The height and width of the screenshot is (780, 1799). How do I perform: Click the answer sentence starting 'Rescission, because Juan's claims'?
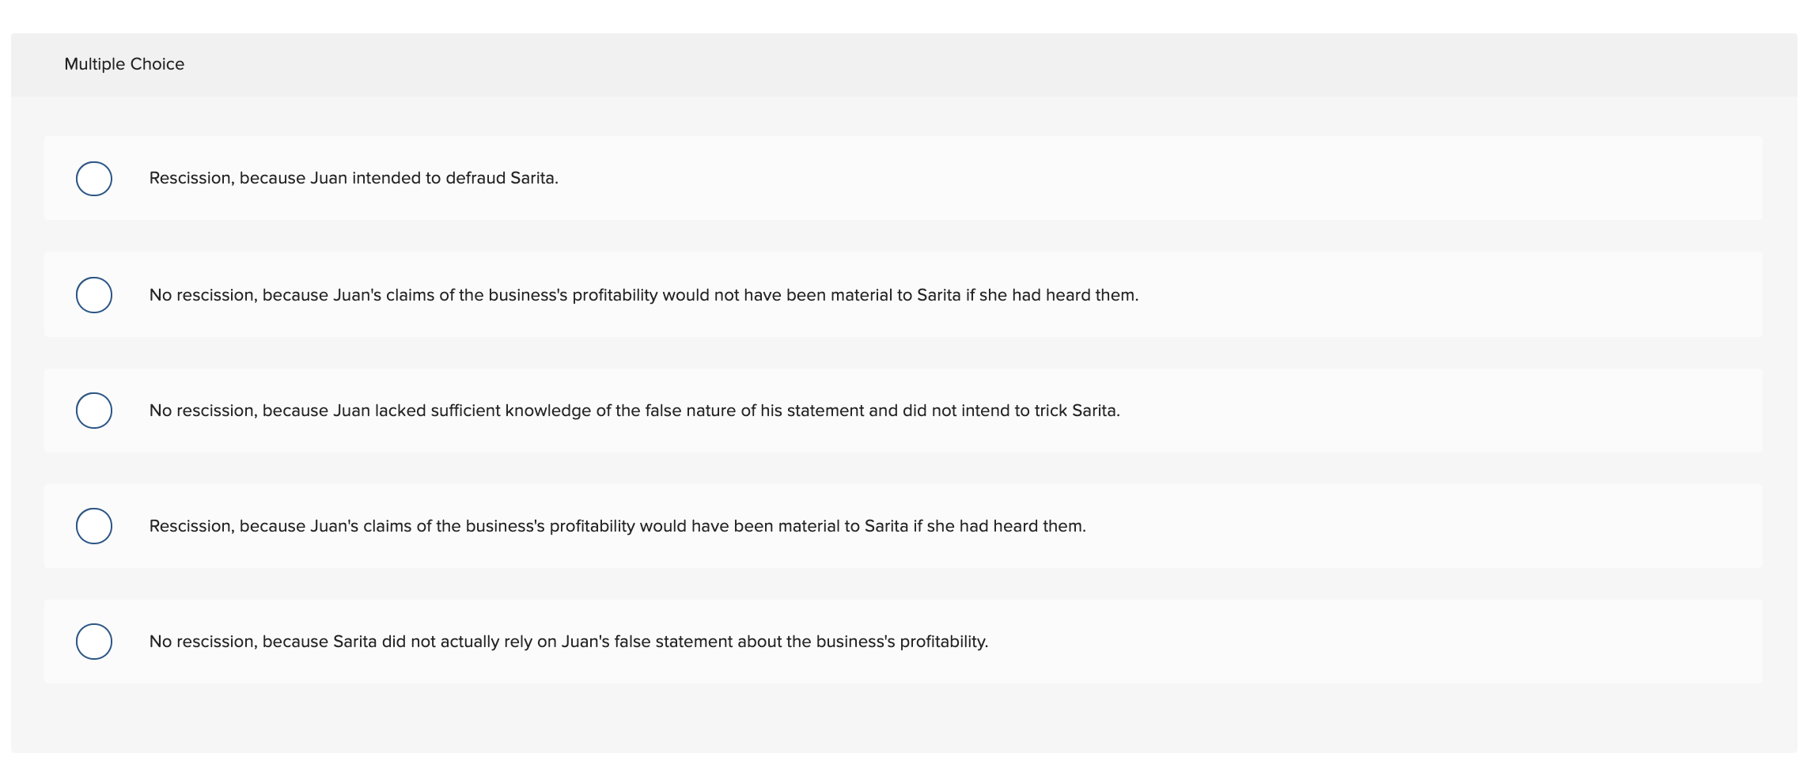click(617, 526)
